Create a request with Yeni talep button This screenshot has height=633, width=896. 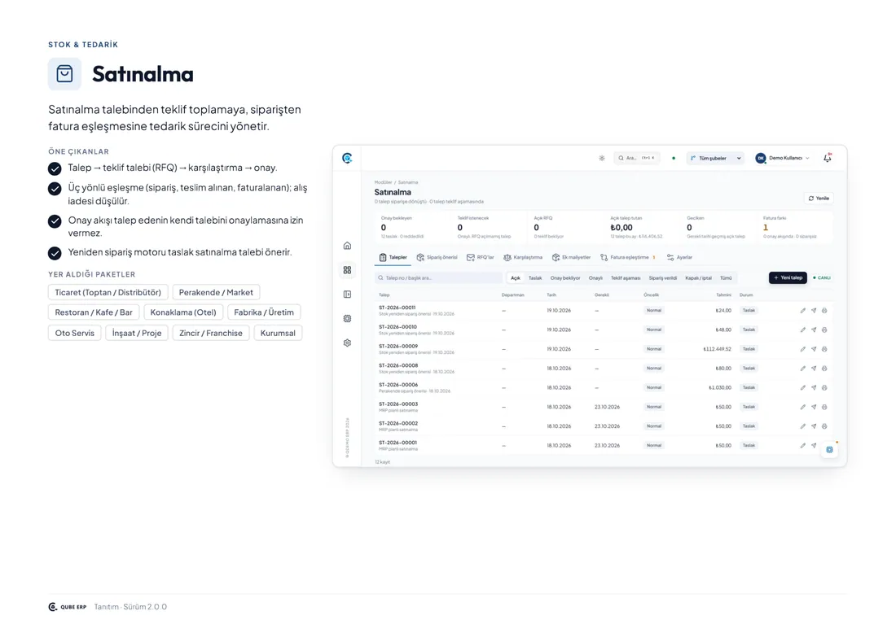tap(788, 278)
